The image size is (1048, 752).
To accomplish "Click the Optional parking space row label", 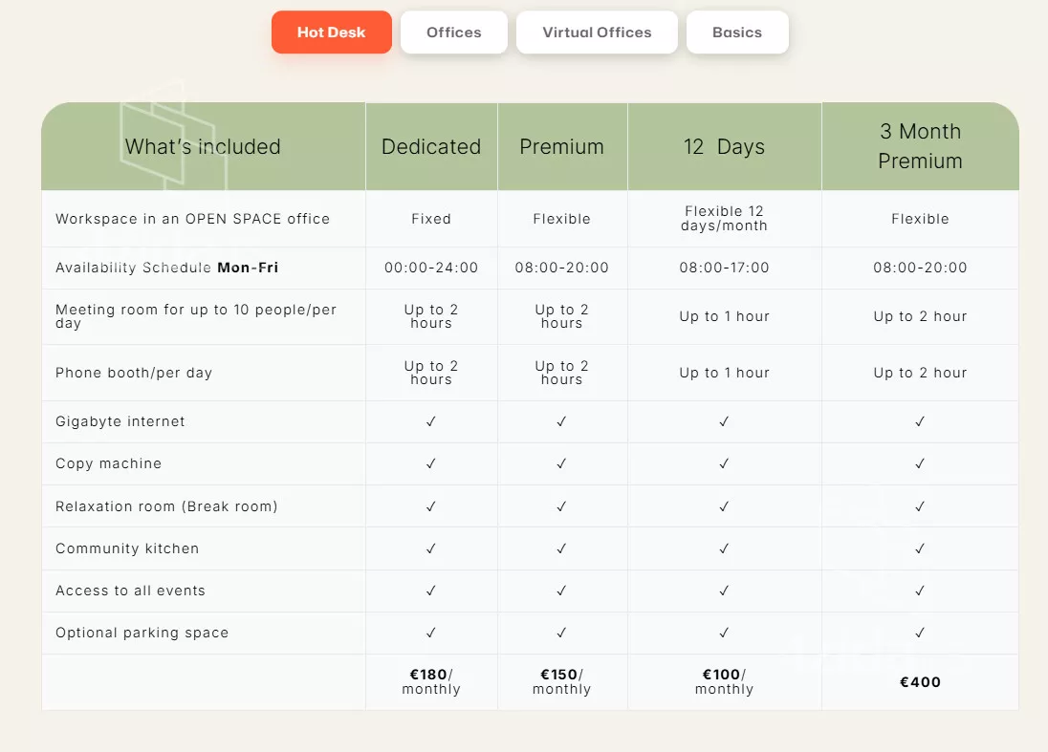I will tap(142, 633).
